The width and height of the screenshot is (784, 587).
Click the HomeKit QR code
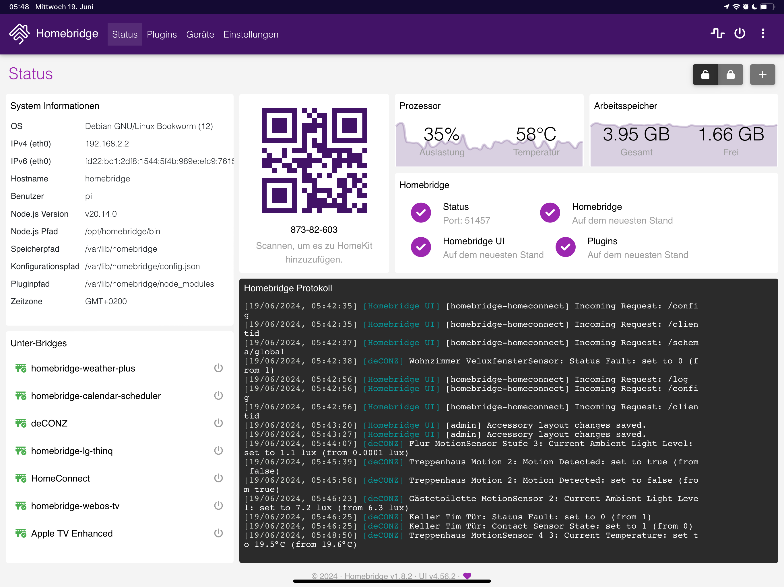(314, 161)
